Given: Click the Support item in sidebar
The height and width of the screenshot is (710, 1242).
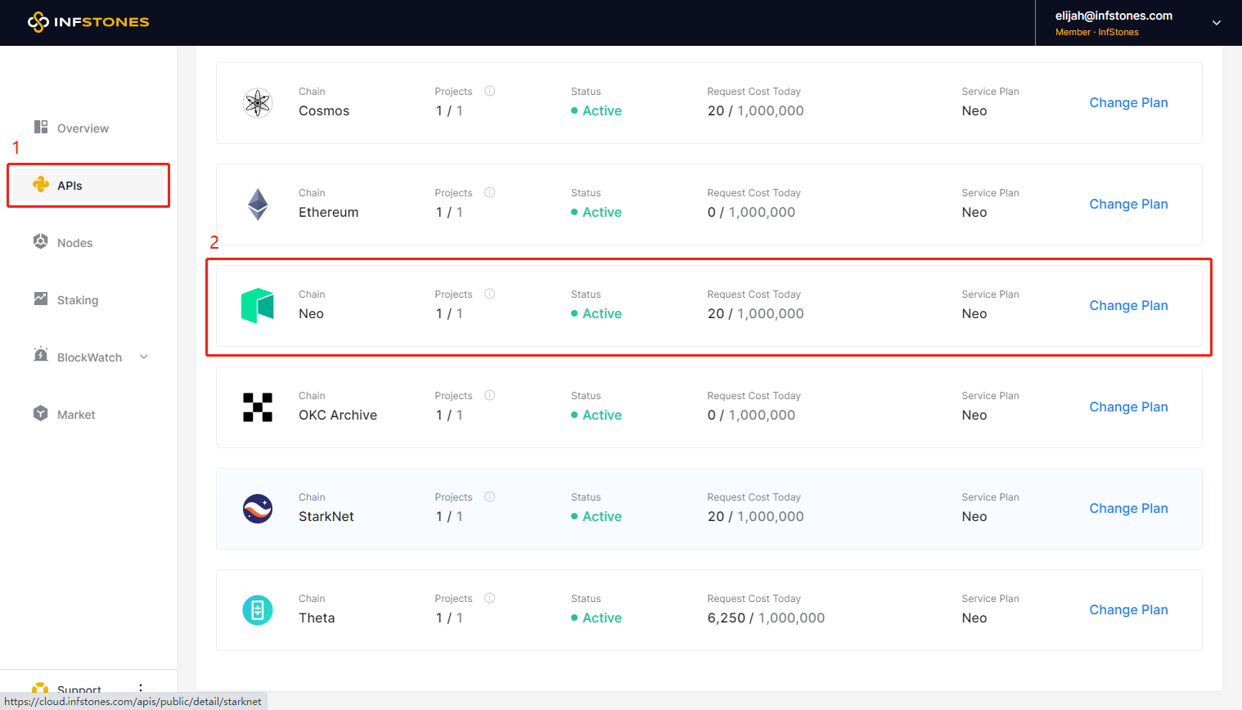Looking at the screenshot, I should coord(79,689).
